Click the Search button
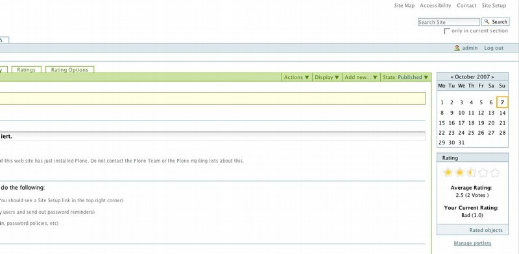The height and width of the screenshot is (254, 519). [496, 22]
